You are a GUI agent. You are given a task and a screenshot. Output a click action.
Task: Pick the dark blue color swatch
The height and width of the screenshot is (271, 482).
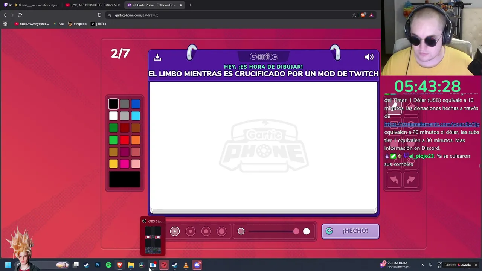click(136, 104)
